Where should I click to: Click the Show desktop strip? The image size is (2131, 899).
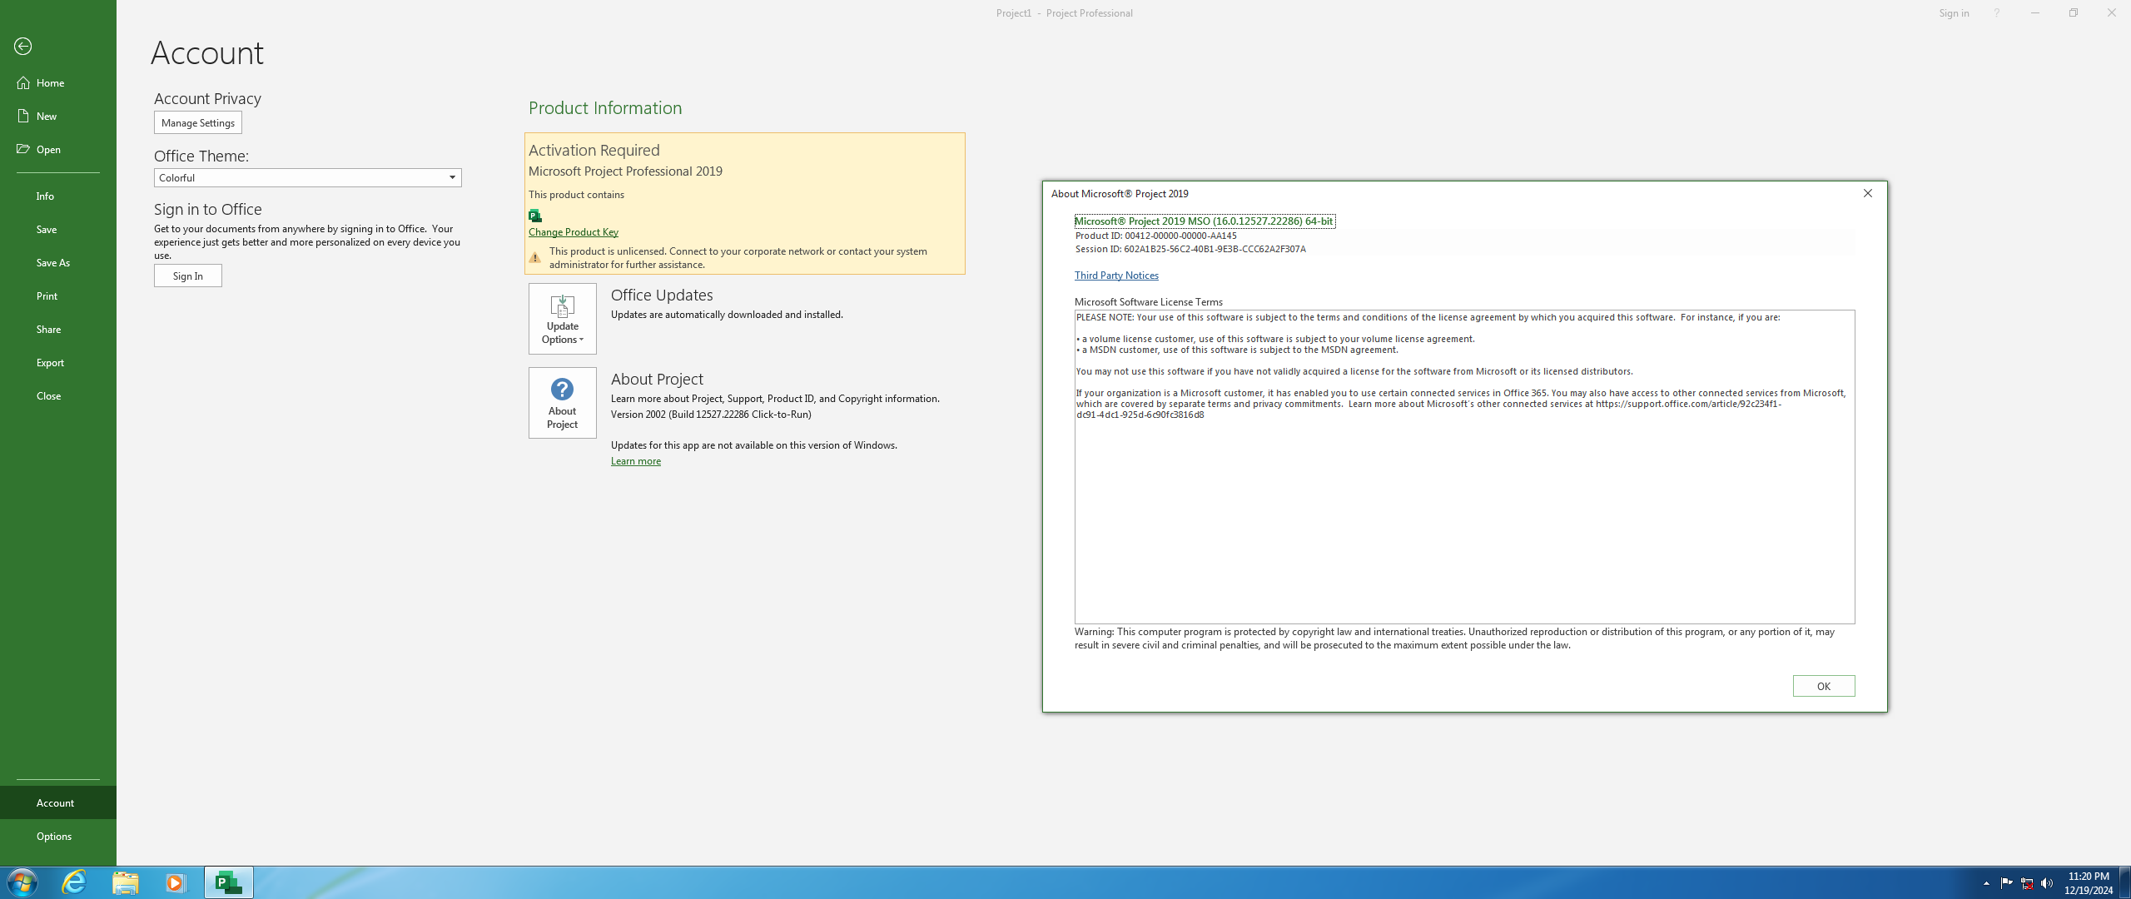click(x=2125, y=882)
